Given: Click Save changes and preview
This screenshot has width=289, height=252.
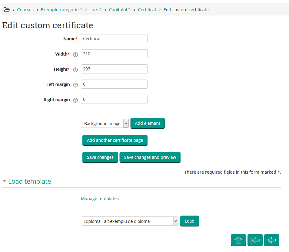Looking at the screenshot, I should click(x=150, y=157).
